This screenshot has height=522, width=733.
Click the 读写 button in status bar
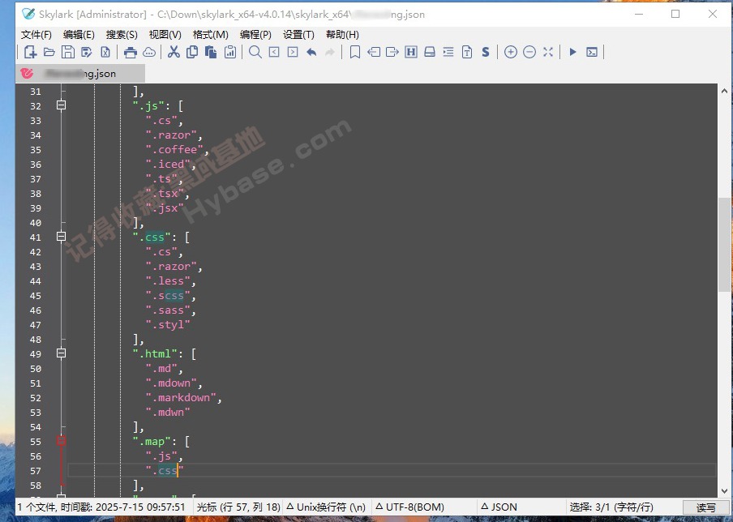706,507
